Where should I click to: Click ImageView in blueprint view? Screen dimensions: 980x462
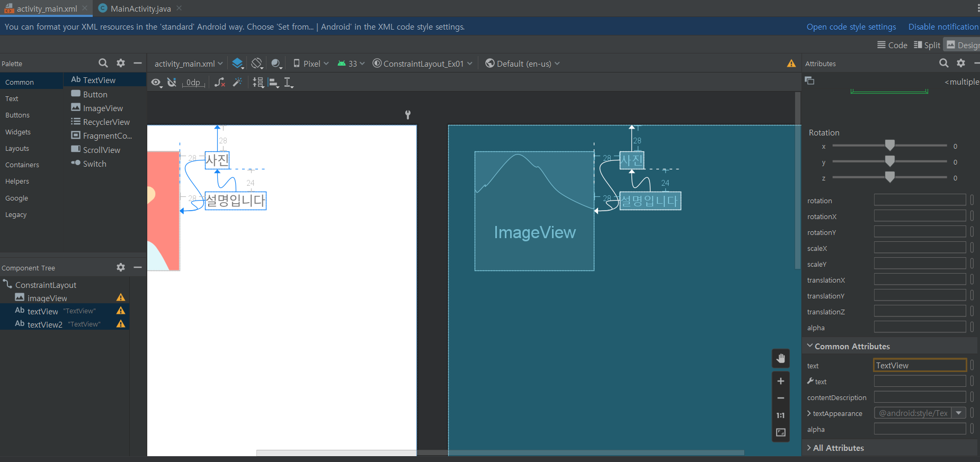(x=534, y=211)
